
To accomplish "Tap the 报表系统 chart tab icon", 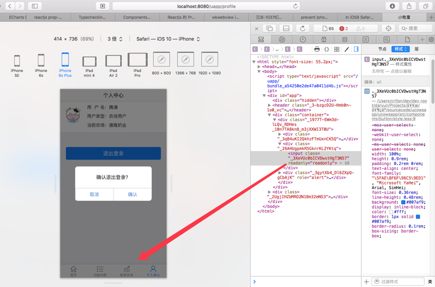I will pos(127,271).
